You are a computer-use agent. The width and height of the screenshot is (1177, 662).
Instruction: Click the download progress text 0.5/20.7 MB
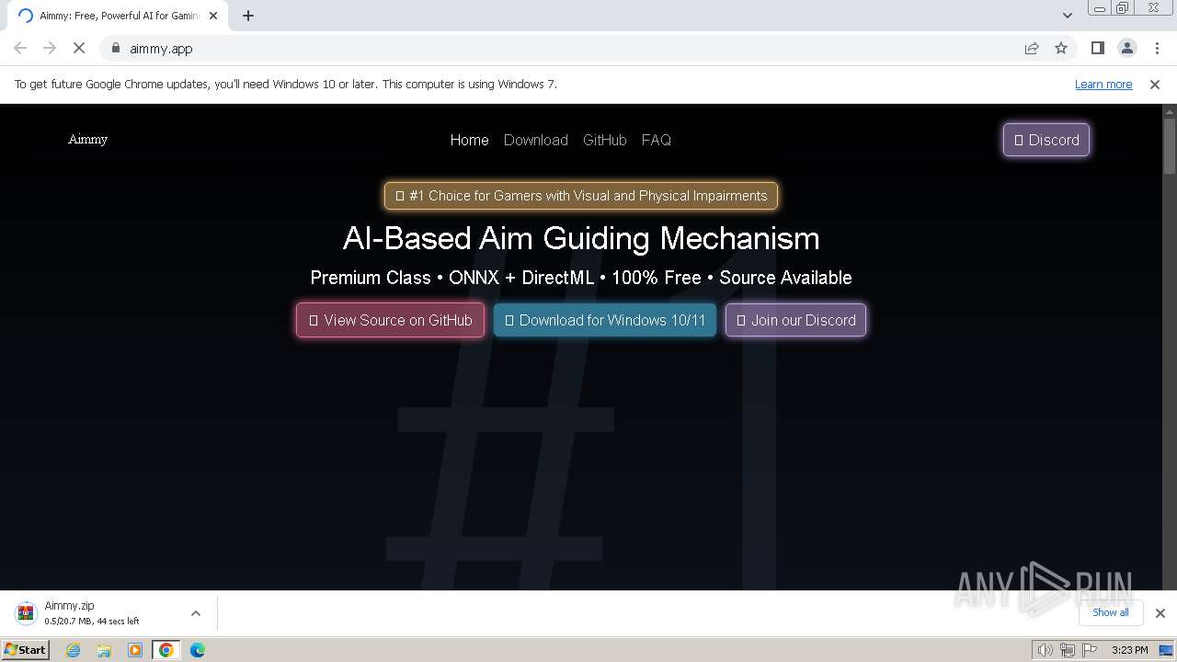tap(92, 622)
